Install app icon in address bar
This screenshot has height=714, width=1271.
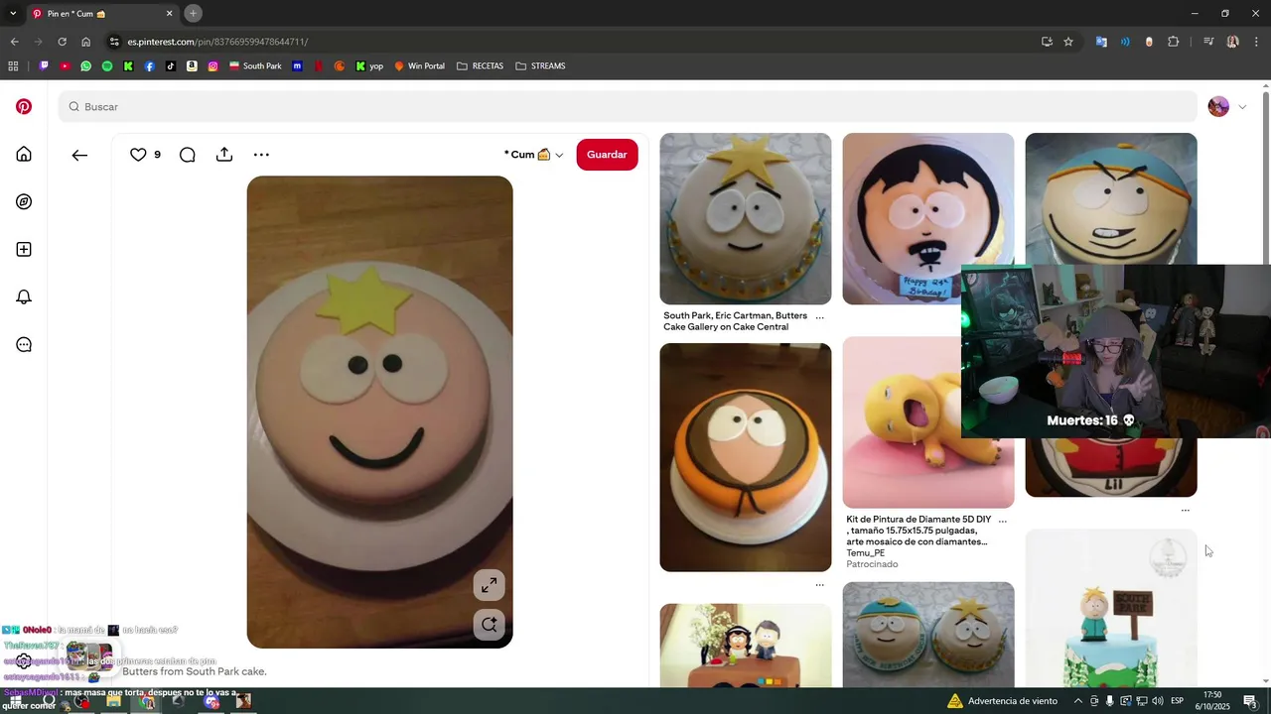(x=1047, y=42)
